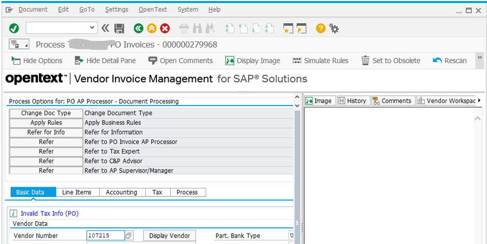The width and height of the screenshot is (487, 244).
Task: Click the Display Vendor button
Action: pyautogui.click(x=169, y=236)
